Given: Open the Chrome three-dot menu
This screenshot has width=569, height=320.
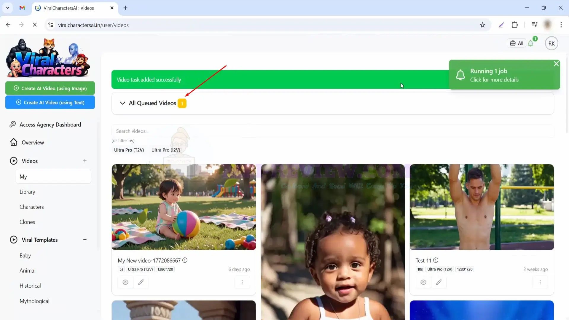Looking at the screenshot, I should coord(561,25).
